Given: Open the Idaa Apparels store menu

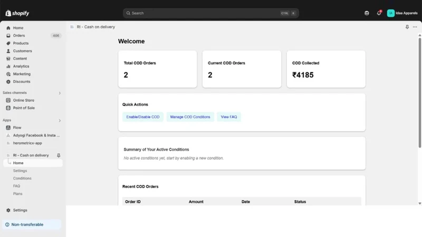Looking at the screenshot, I should 402,13.
